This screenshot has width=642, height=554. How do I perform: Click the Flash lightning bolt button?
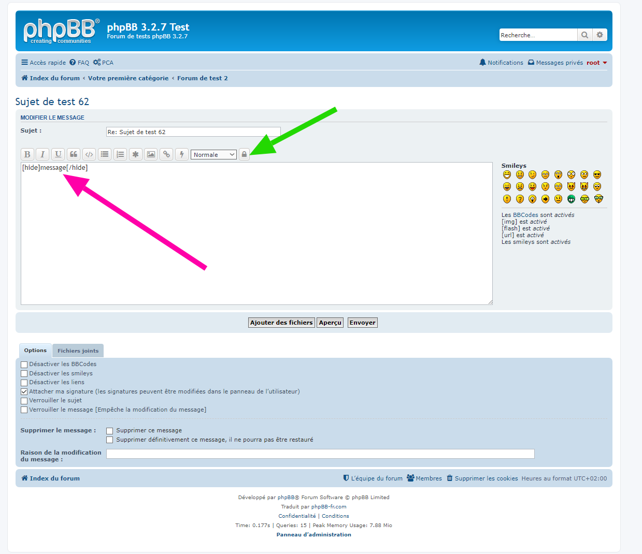click(182, 154)
